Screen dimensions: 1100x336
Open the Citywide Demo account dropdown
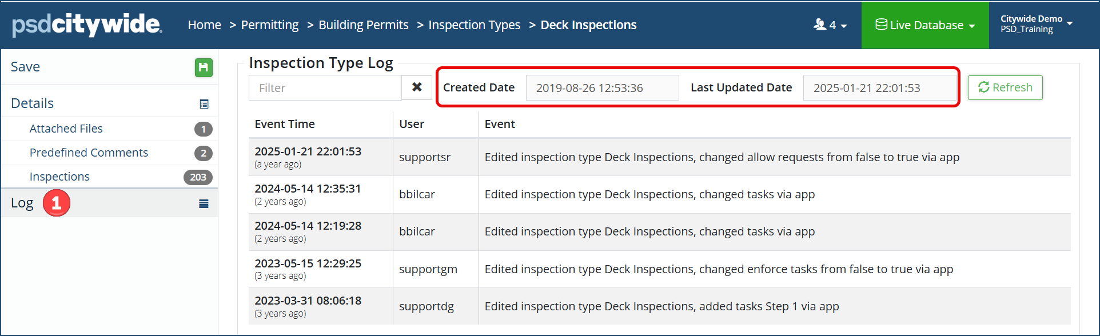[1037, 24]
